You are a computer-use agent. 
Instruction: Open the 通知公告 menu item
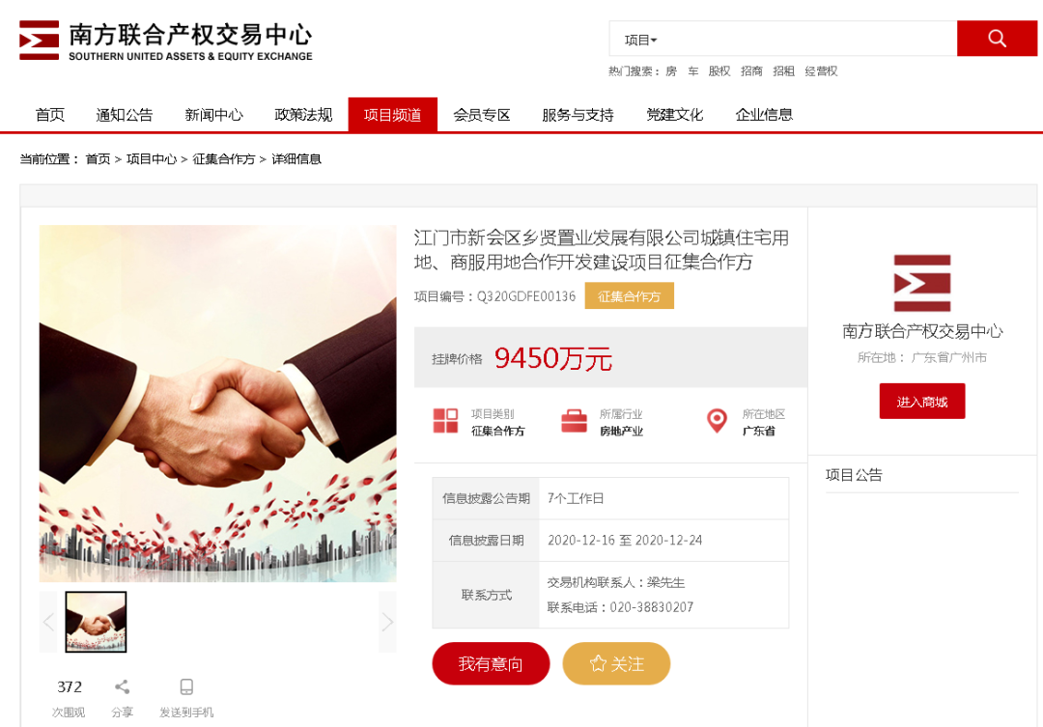[125, 114]
